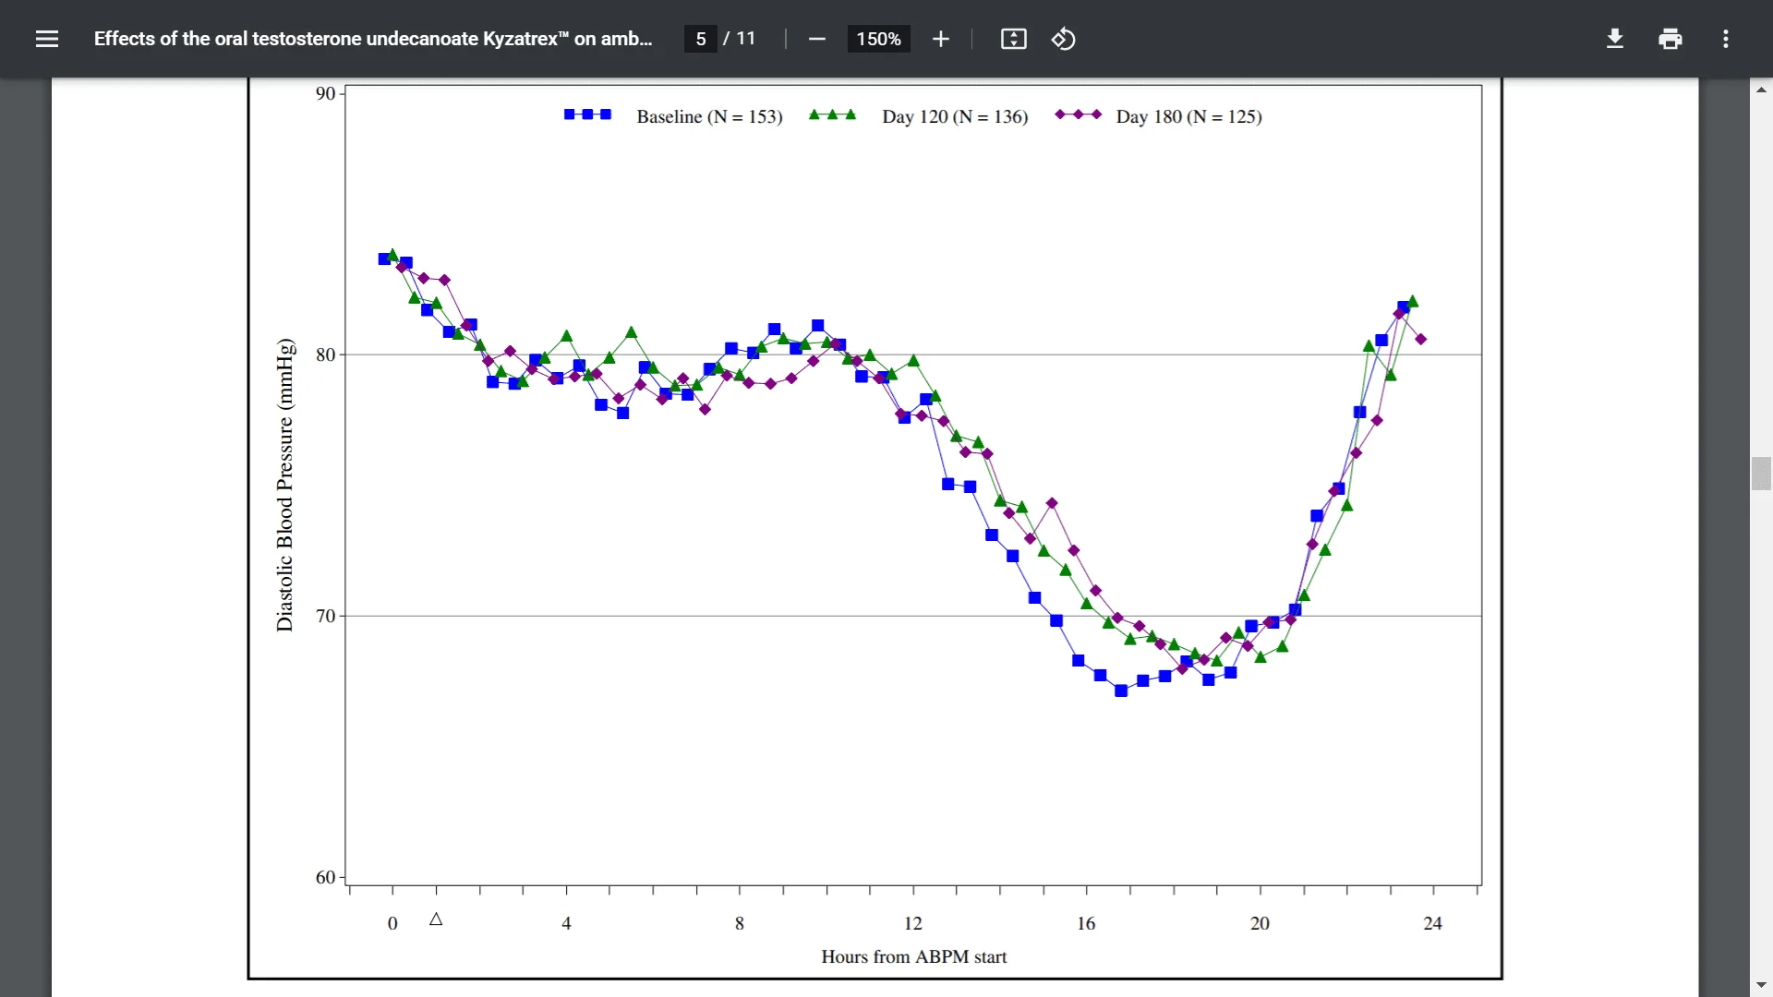The width and height of the screenshot is (1773, 997).
Task: Click the purple diamonds Day 180 legend symbol
Action: pyautogui.click(x=1079, y=114)
